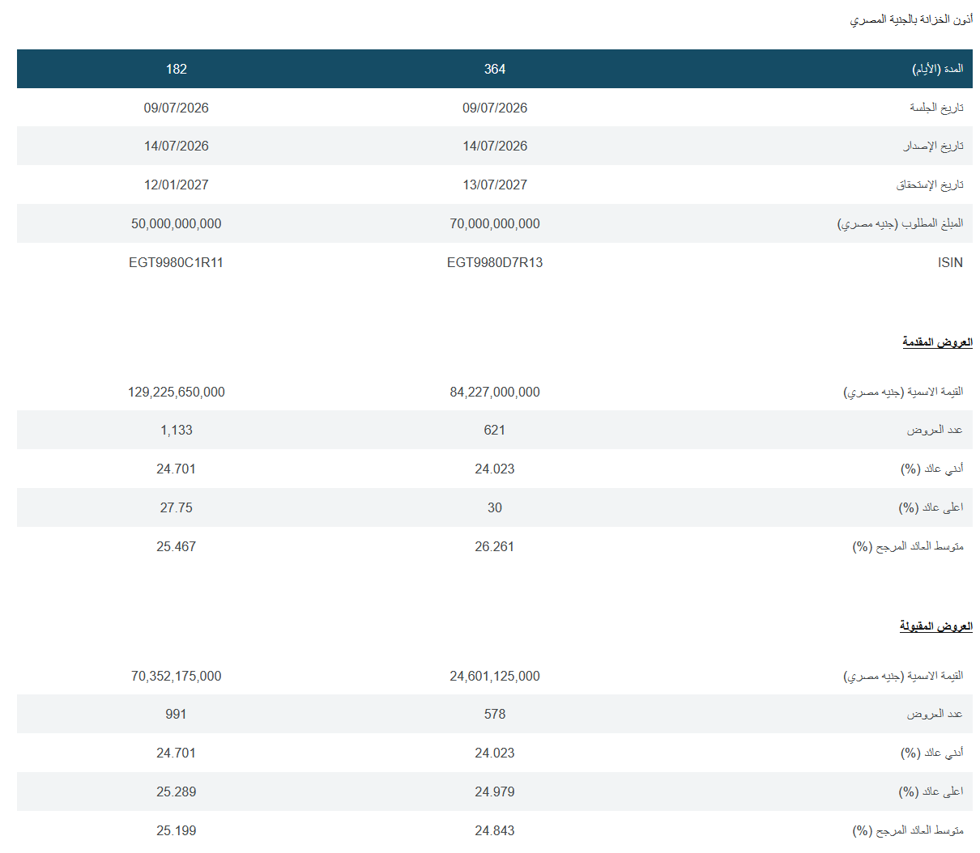Select the '182' tenor column header

point(177,69)
